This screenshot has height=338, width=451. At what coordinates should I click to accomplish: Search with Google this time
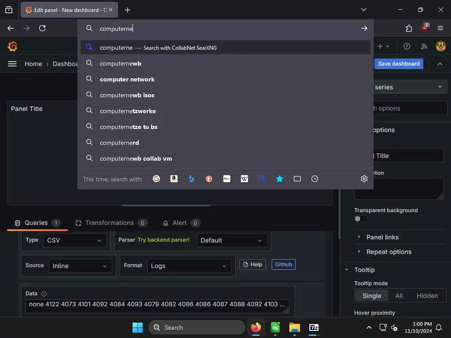(x=156, y=179)
